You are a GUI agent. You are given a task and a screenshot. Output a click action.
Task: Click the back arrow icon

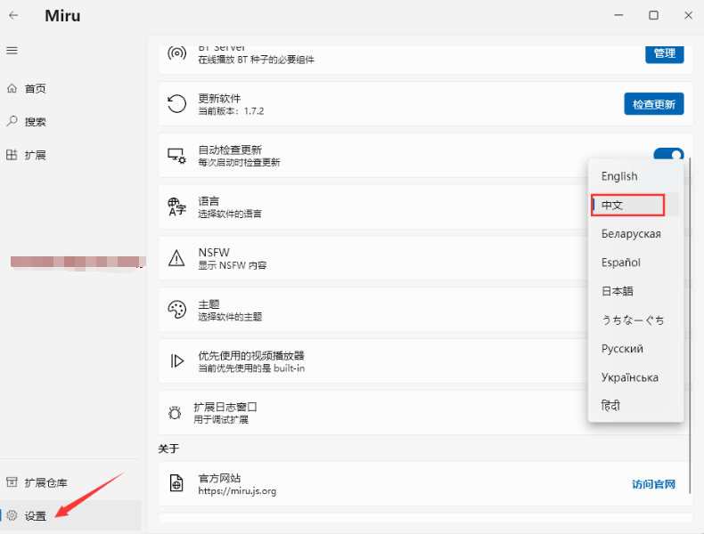coord(13,15)
